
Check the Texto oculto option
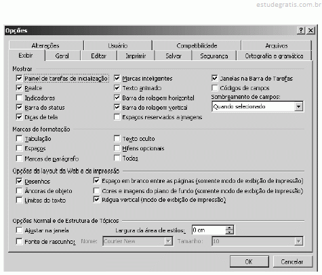tap(117, 138)
